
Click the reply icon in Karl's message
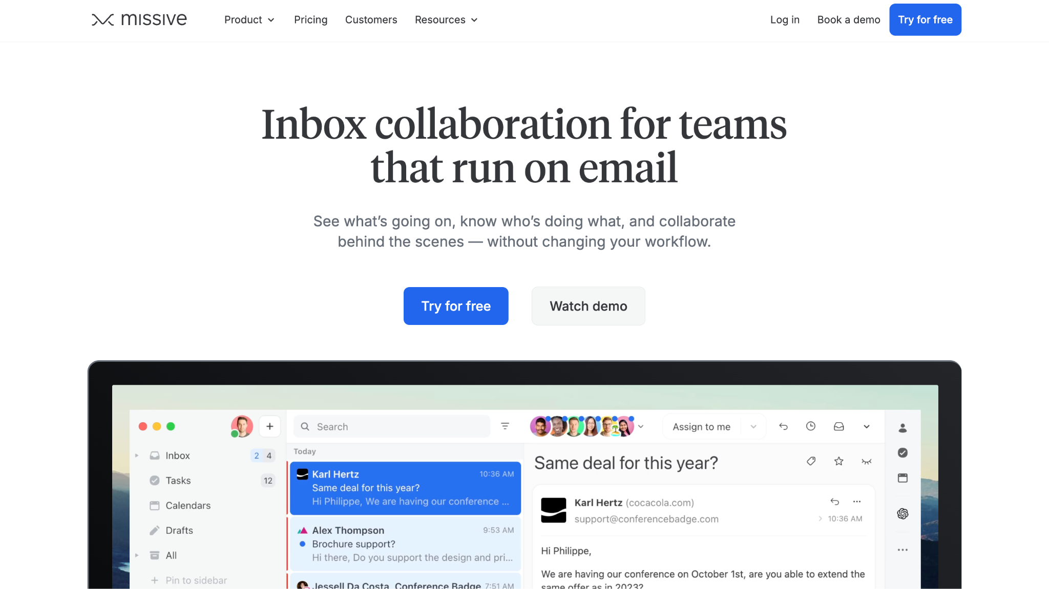(x=834, y=501)
